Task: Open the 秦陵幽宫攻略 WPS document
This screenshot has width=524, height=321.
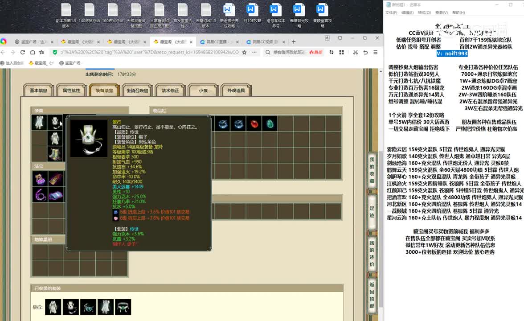Action: pos(322,16)
